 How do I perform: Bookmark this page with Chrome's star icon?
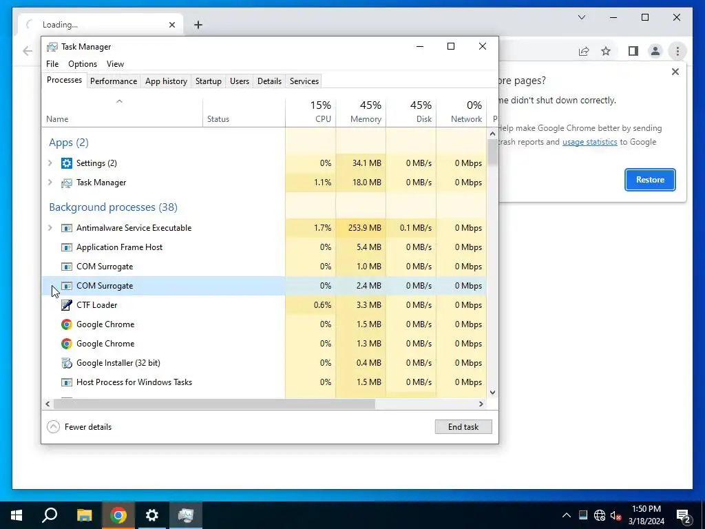pyautogui.click(x=606, y=51)
